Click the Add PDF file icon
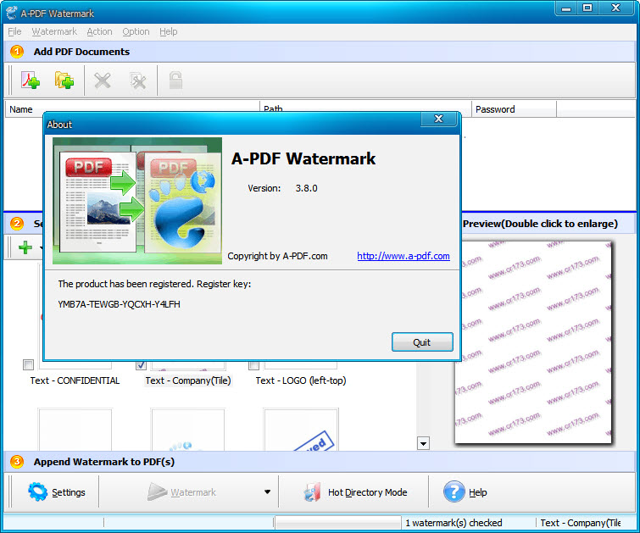 click(x=31, y=80)
